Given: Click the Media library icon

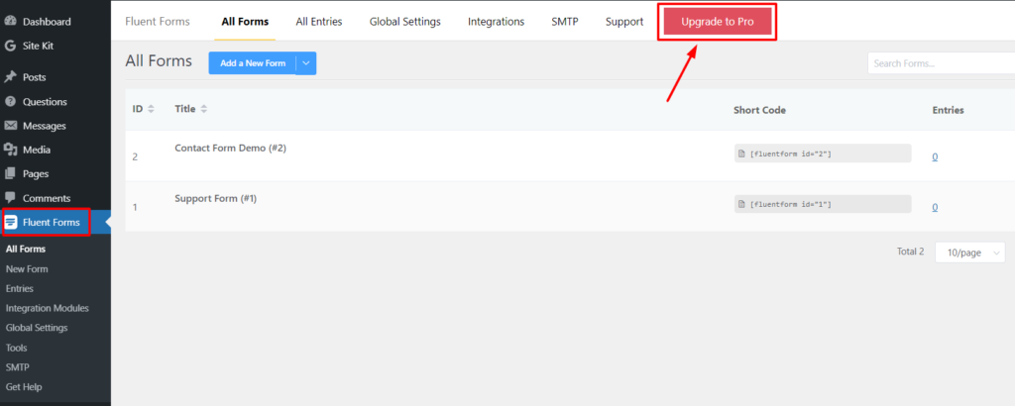Looking at the screenshot, I should 10,150.
